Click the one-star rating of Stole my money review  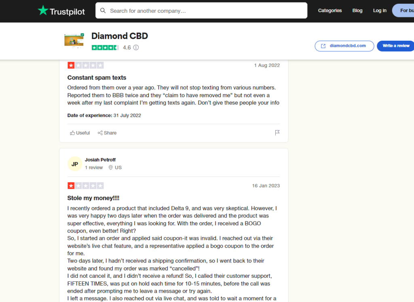pos(86,185)
